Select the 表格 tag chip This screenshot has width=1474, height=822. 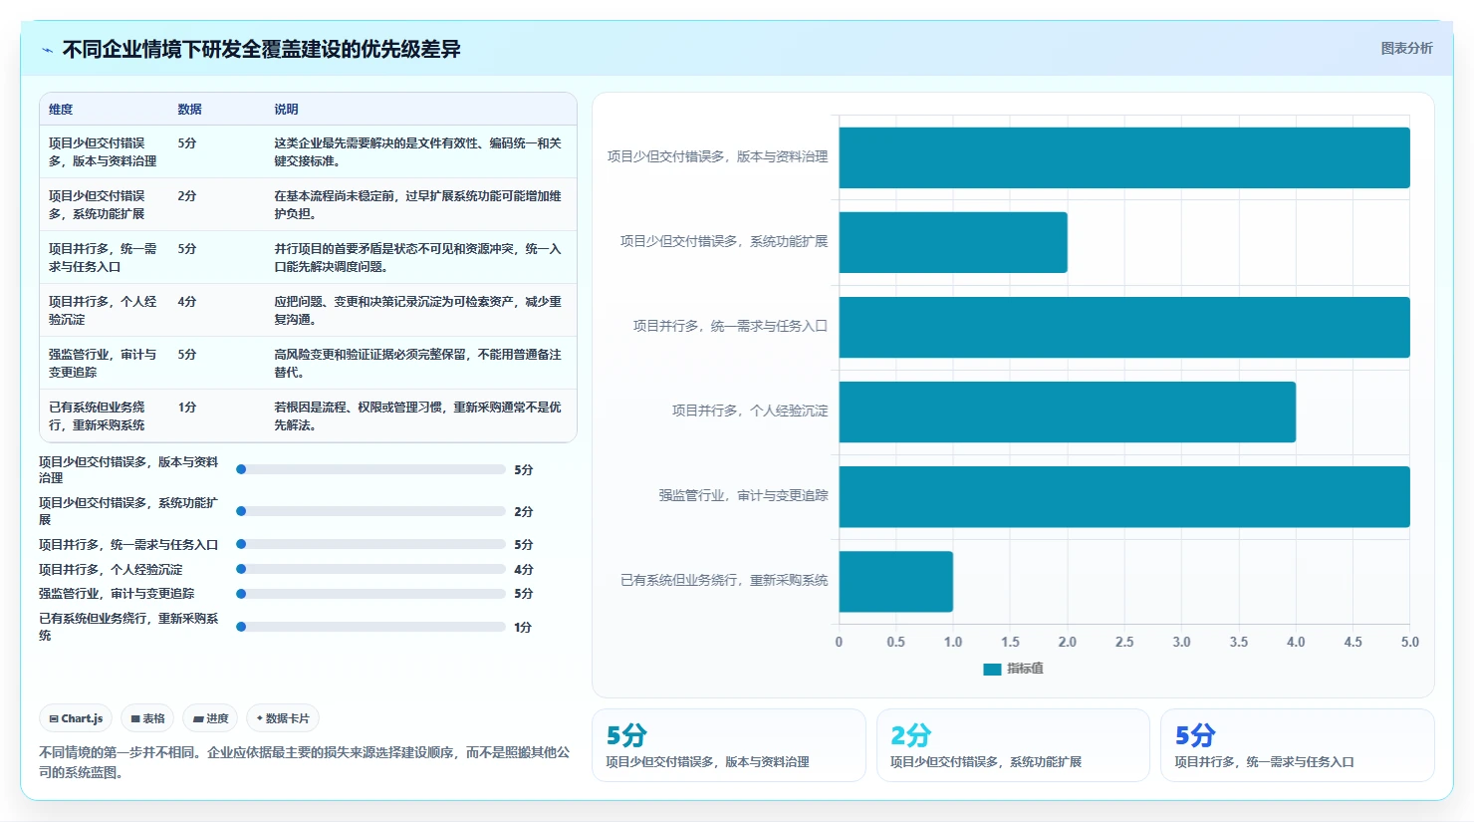pyautogui.click(x=147, y=718)
